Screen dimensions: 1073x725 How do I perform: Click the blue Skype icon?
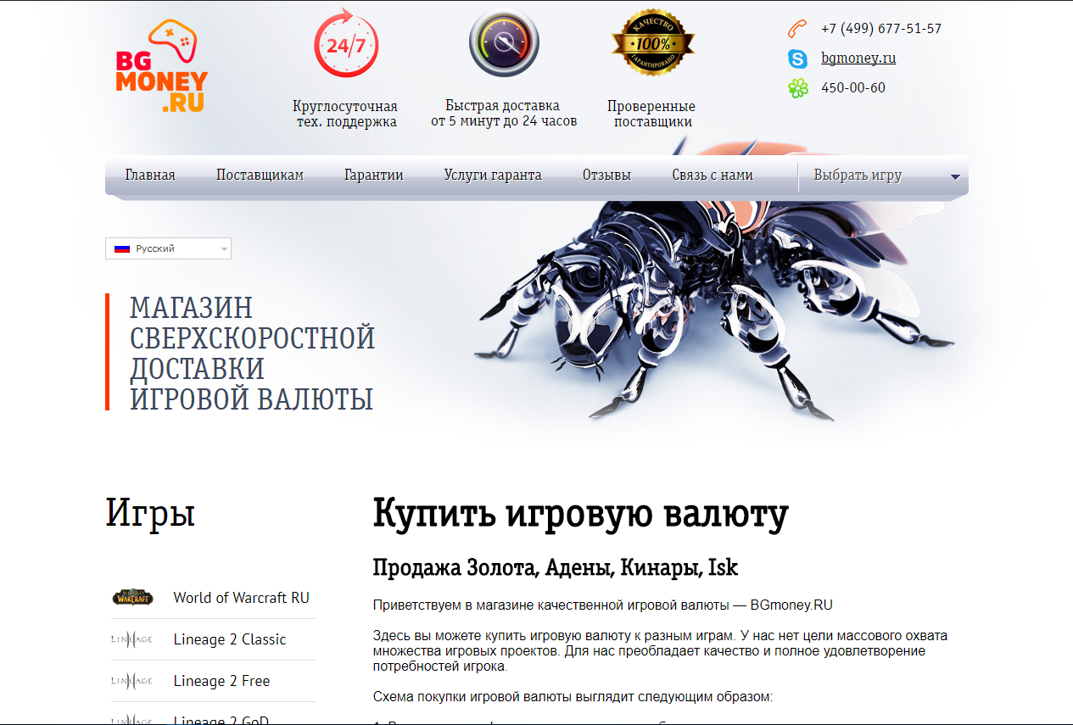coord(797,59)
